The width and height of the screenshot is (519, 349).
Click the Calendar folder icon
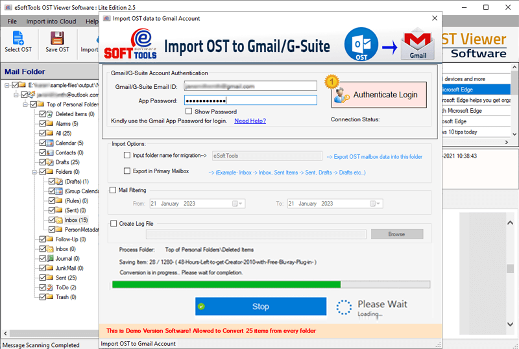click(x=50, y=143)
